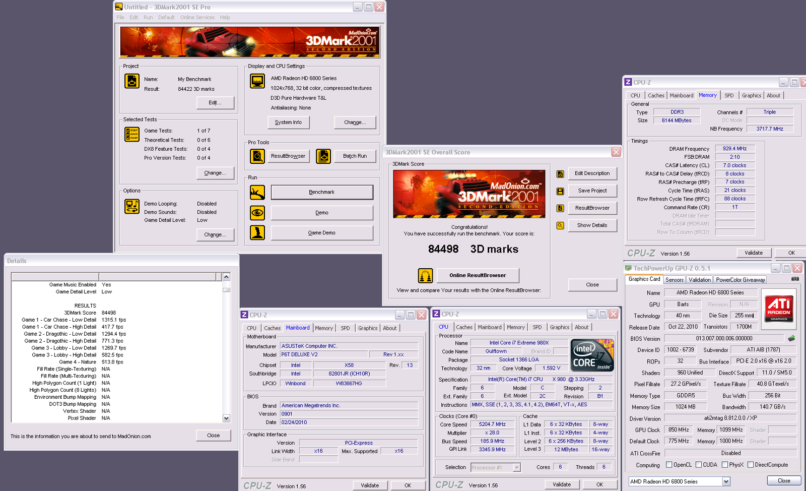Open the Online Services menu
The width and height of the screenshot is (806, 491).
(x=197, y=17)
